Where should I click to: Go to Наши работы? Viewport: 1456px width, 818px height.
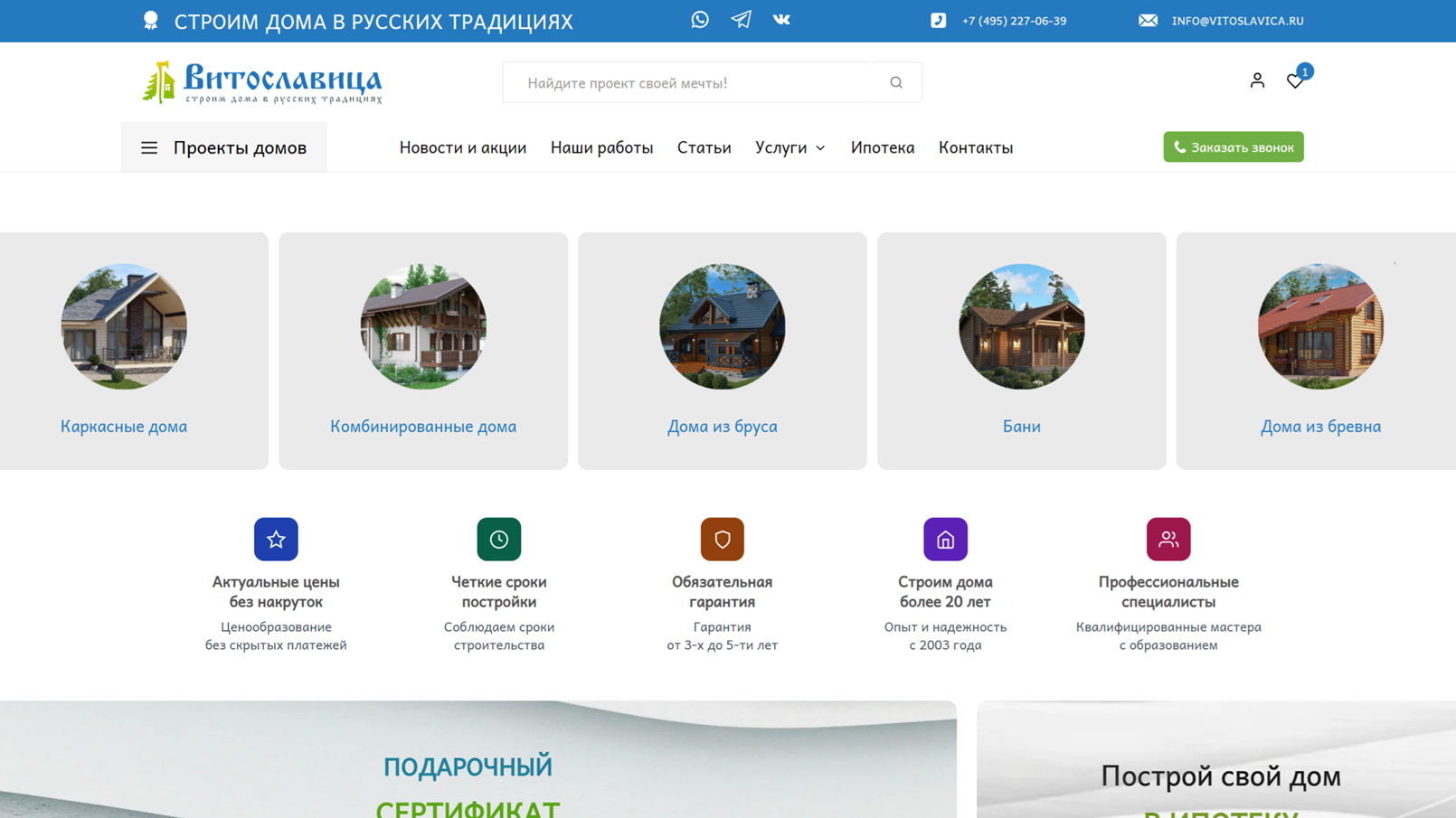601,147
